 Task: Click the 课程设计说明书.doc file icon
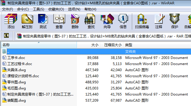pyautogui.click(x=4, y=76)
